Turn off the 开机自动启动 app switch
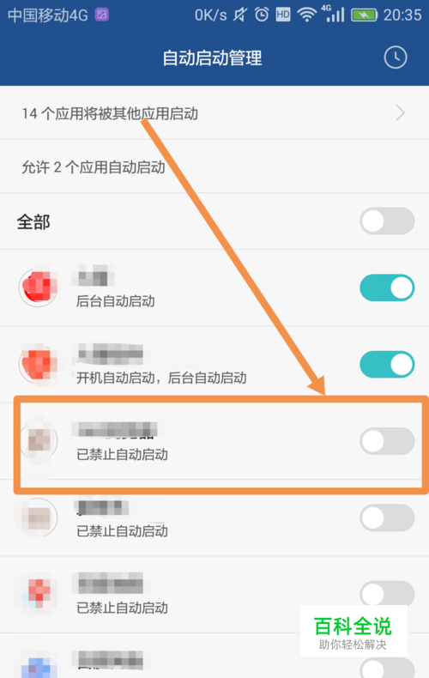The image size is (429, 678). point(387,364)
